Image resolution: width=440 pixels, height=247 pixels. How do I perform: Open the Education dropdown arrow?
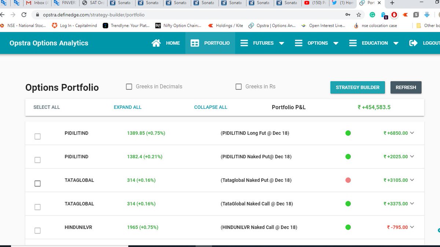point(396,43)
